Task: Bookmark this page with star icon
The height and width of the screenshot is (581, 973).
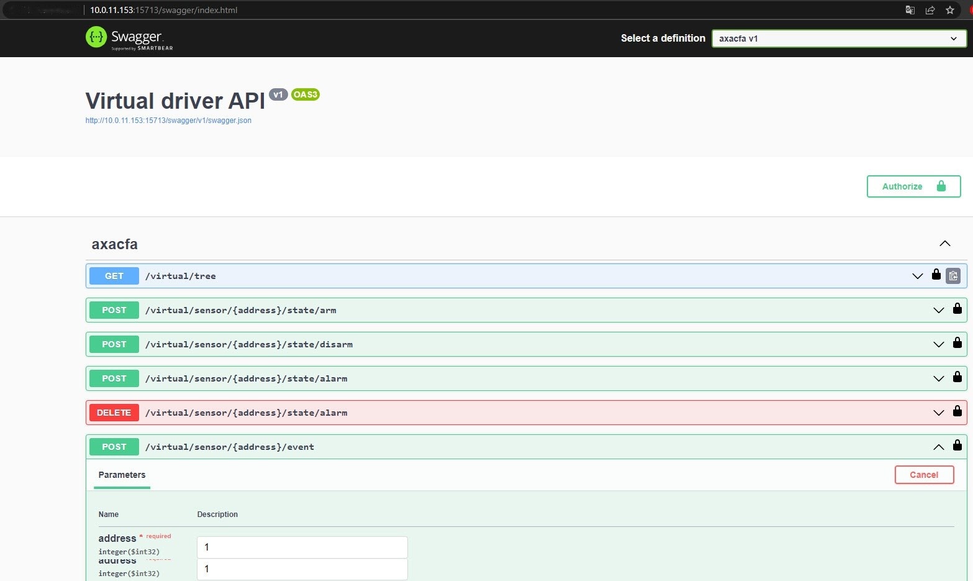Action: pyautogui.click(x=949, y=10)
